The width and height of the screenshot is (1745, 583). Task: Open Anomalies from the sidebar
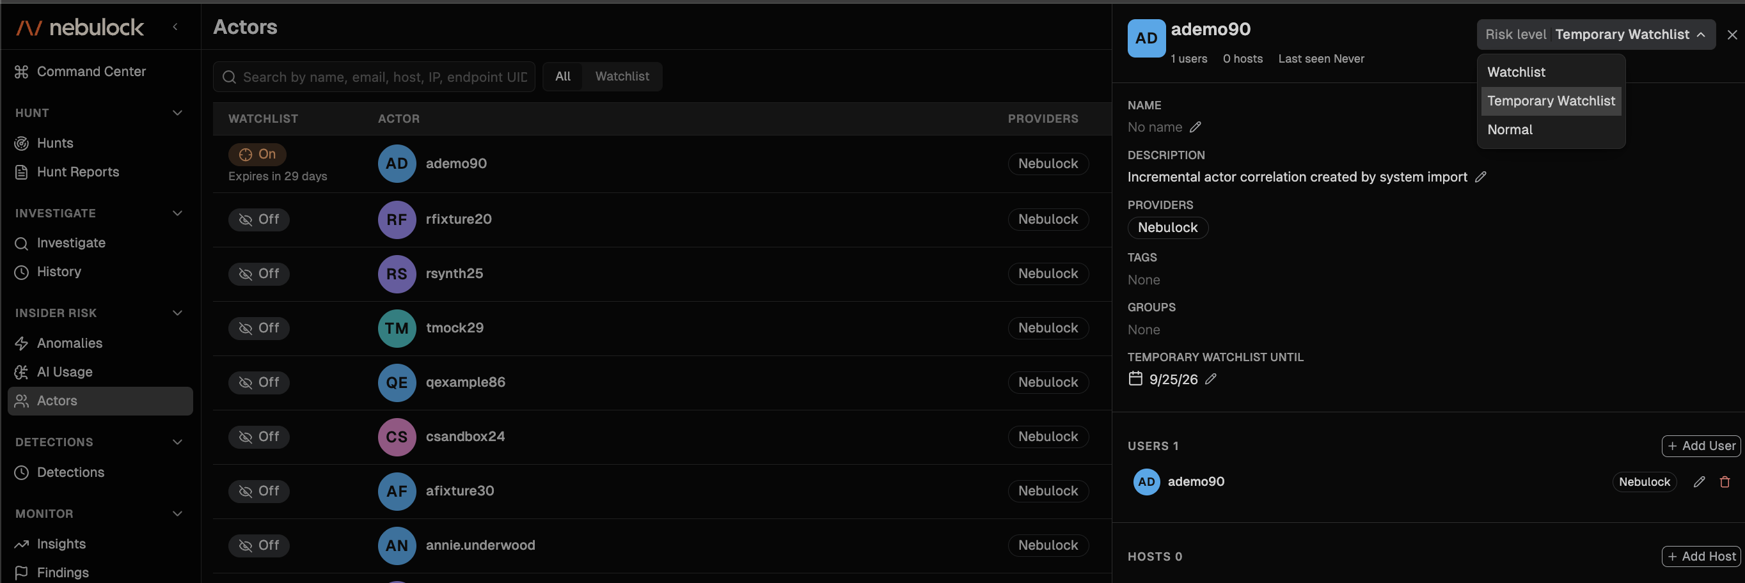pos(70,343)
